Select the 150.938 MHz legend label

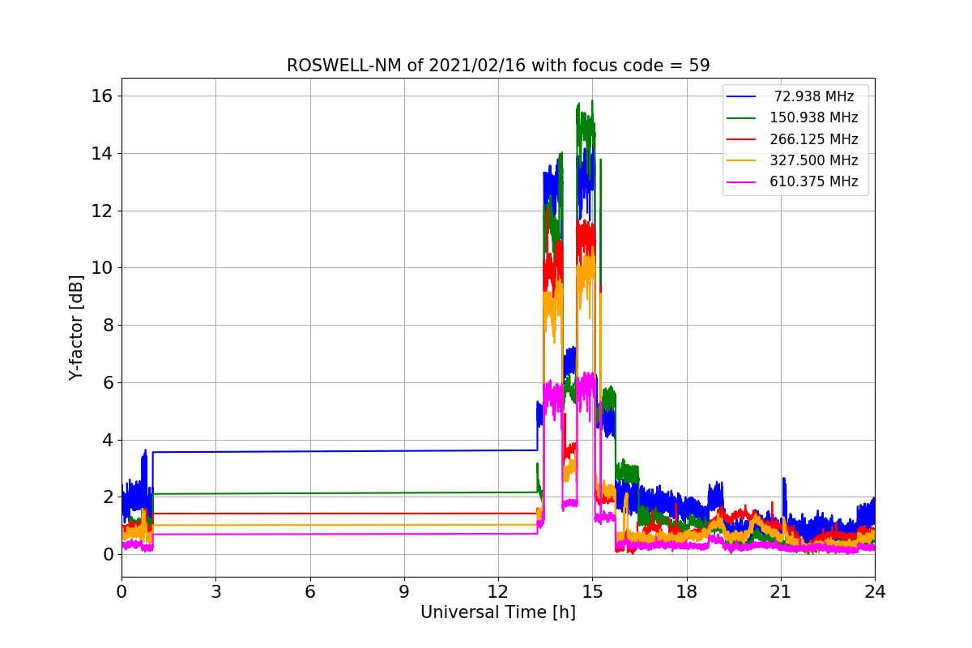pyautogui.click(x=814, y=117)
